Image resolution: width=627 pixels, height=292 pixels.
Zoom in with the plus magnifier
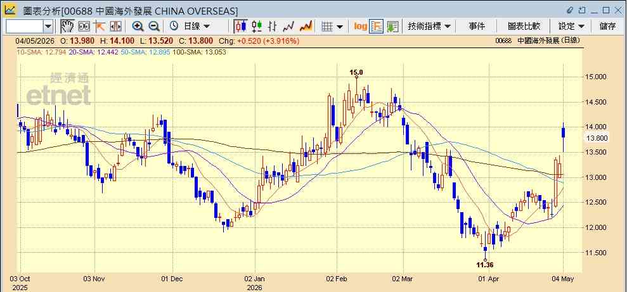[138, 27]
